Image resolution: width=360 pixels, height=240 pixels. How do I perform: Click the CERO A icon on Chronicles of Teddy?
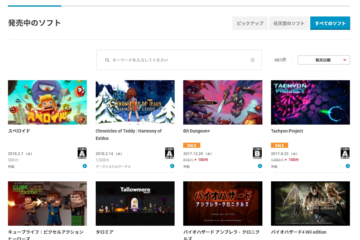click(169, 153)
